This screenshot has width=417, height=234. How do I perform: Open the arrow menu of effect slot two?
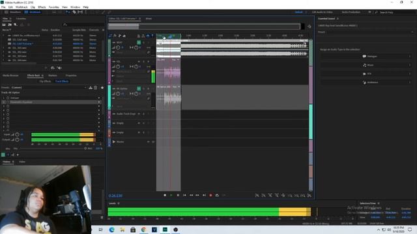point(99,102)
